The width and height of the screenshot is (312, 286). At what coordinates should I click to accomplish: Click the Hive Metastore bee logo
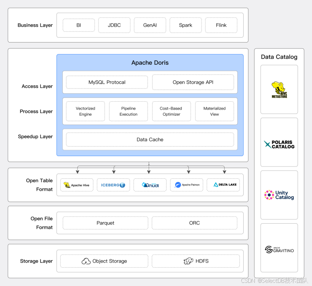pos(279,90)
